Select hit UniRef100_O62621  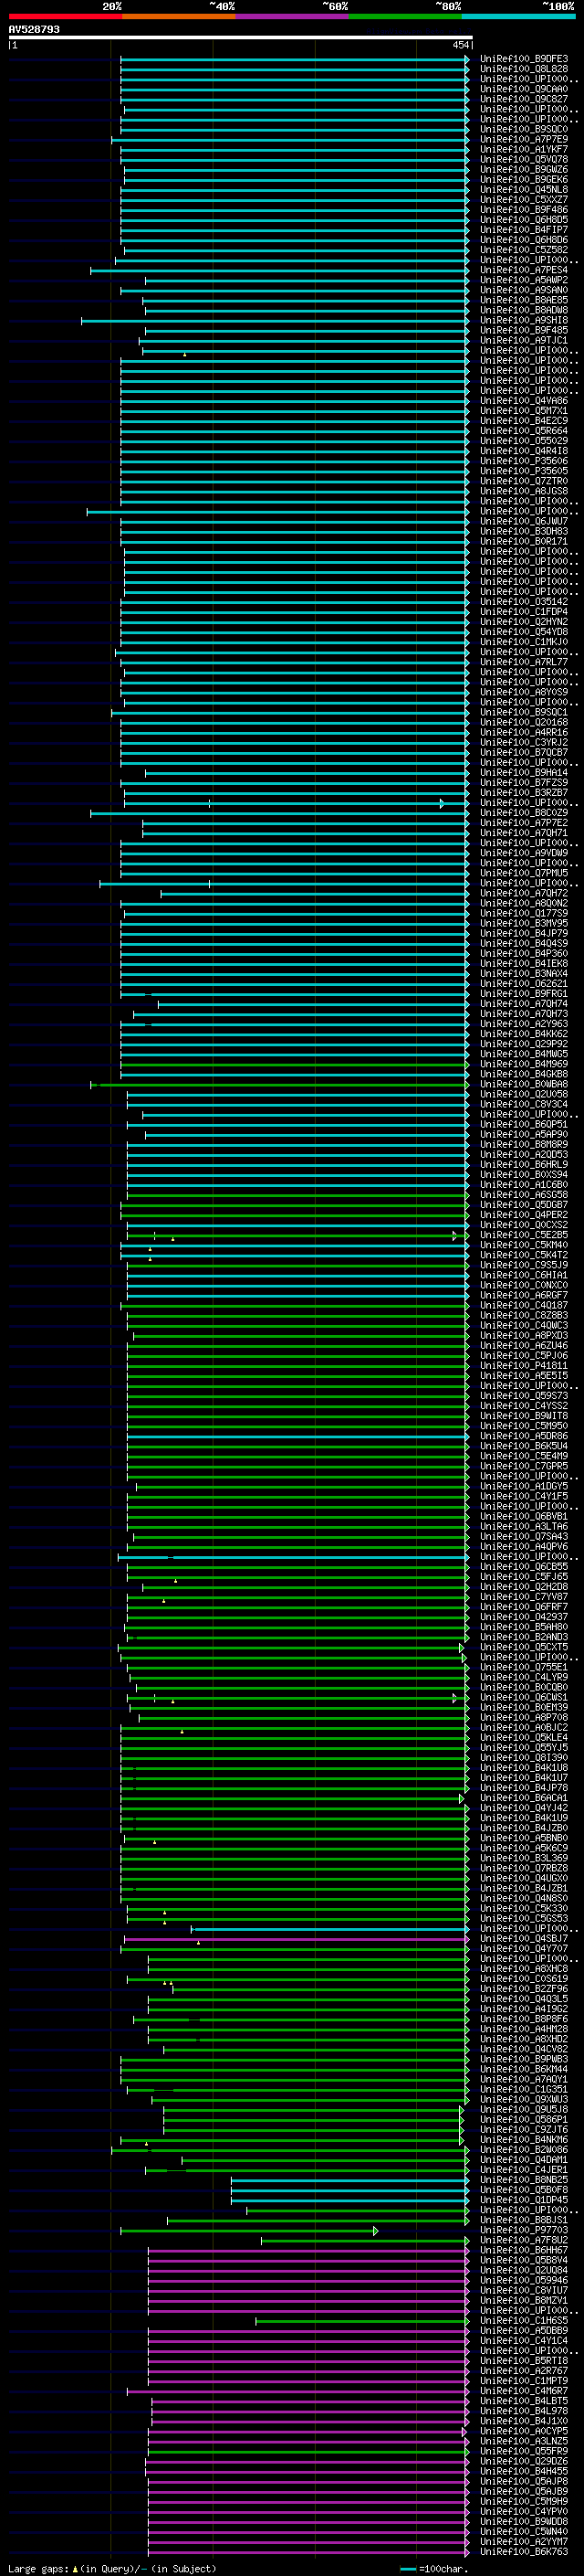coord(523,984)
